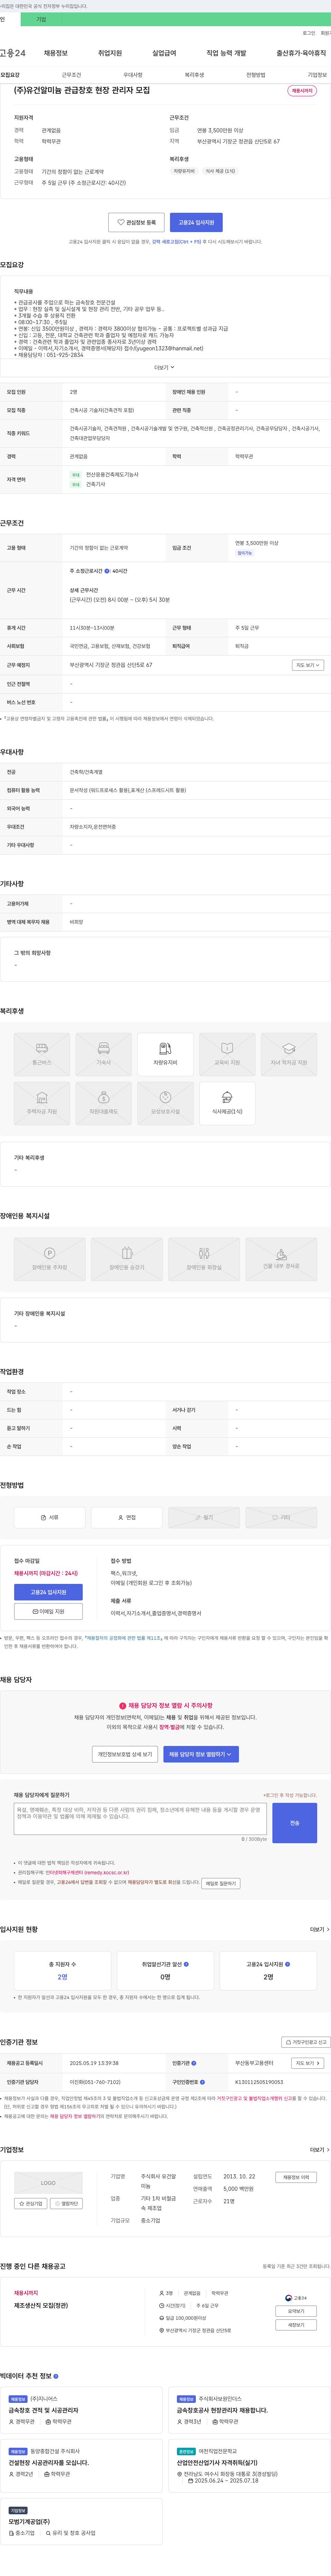Switch to the 우대사항 tab
This screenshot has height=2576, width=331.
pos(133,75)
